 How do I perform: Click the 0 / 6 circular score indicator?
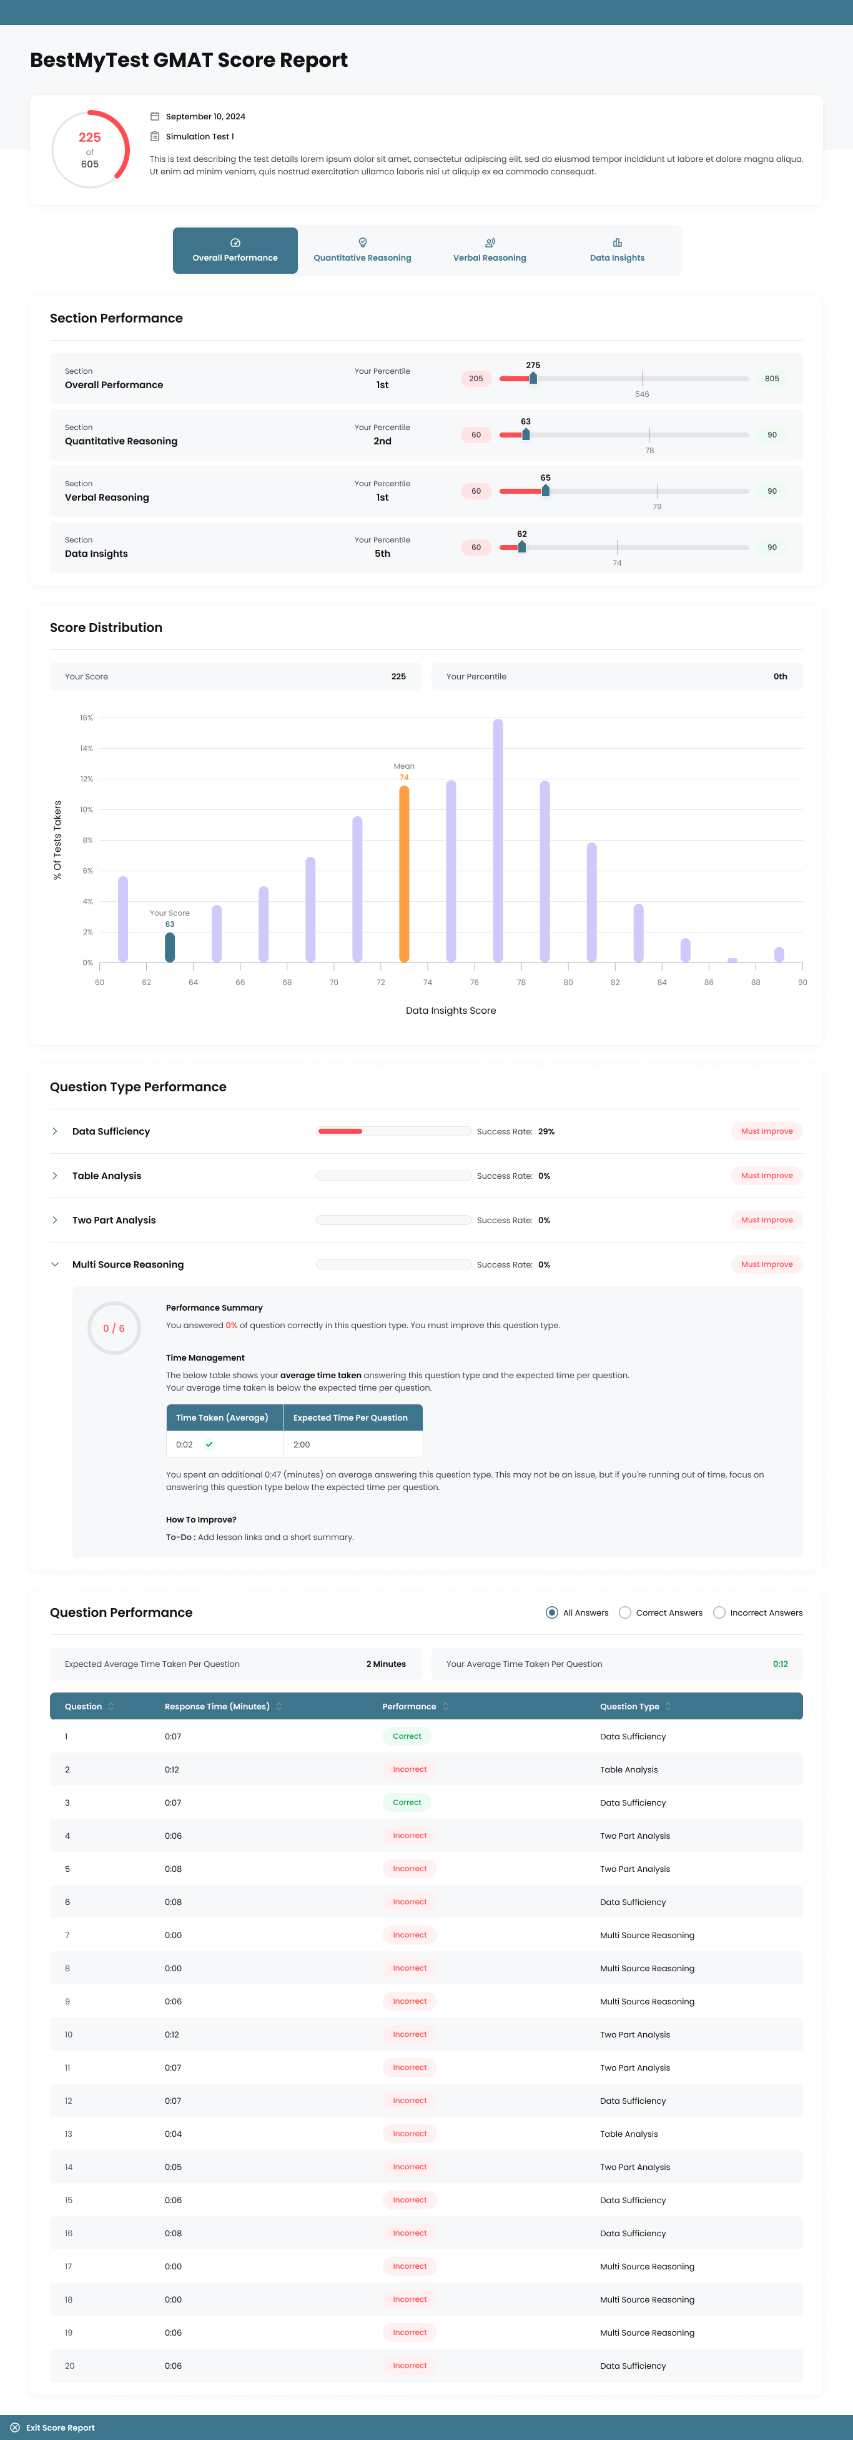(x=114, y=1328)
